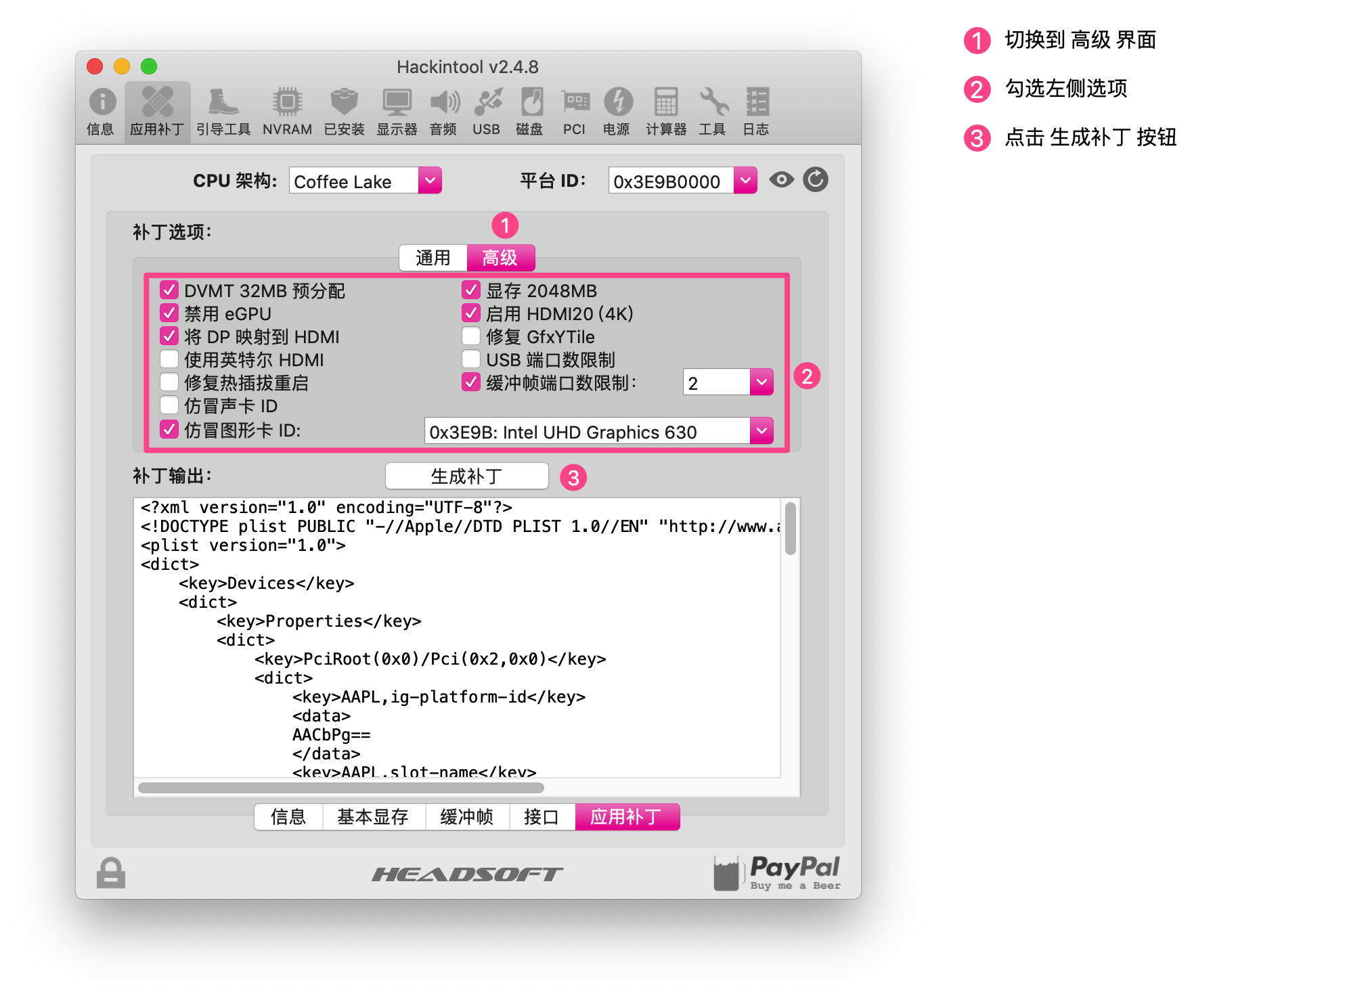Viewport: 1370px width, 999px height.
Task: Open the 显示器 monitor icon
Action: 397,112
